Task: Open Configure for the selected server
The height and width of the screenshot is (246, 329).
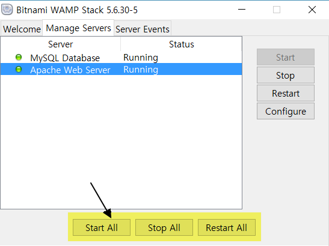Action: 286,111
